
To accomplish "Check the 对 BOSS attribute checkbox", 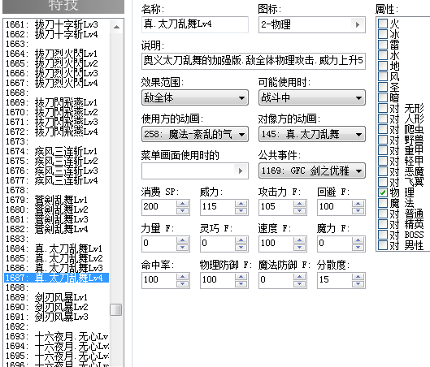I will pos(383,235).
